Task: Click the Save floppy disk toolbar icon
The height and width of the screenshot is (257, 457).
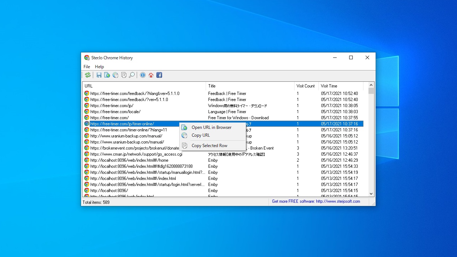Action: [x=99, y=75]
